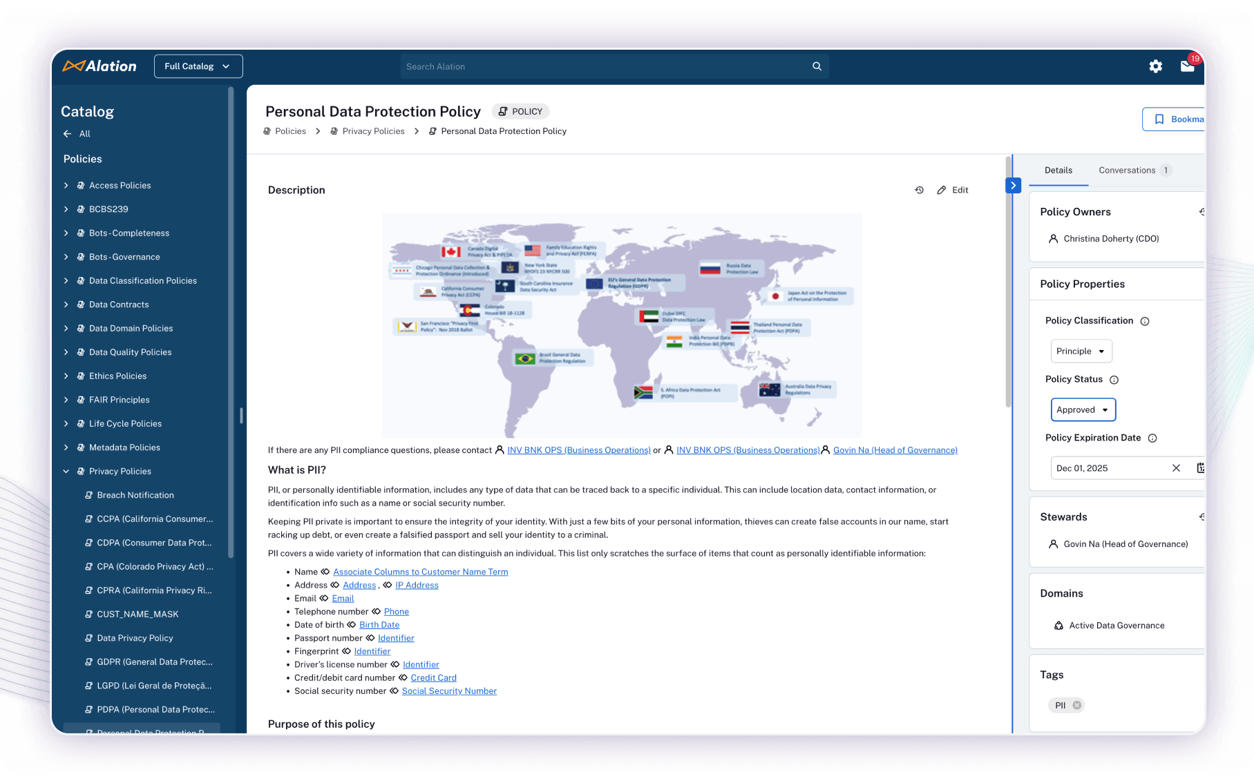Click the search magnifier icon
Screen dimensions: 1254x781
pos(817,66)
